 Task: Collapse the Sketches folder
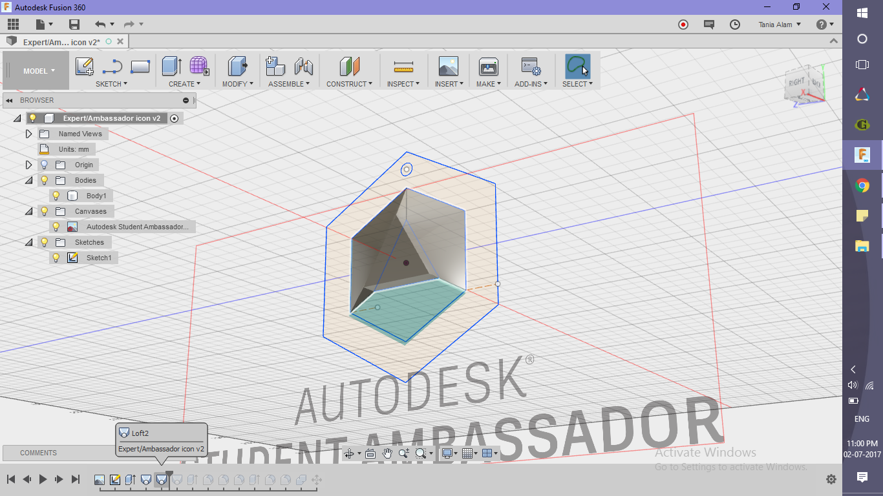tap(28, 242)
